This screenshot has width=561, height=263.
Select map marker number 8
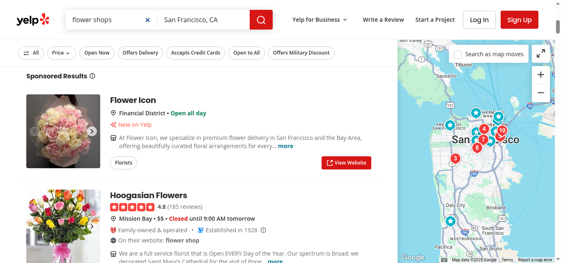tap(477, 148)
